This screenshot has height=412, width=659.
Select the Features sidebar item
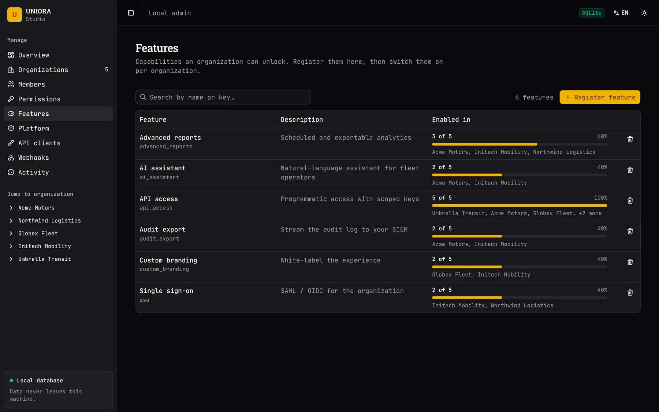58,114
